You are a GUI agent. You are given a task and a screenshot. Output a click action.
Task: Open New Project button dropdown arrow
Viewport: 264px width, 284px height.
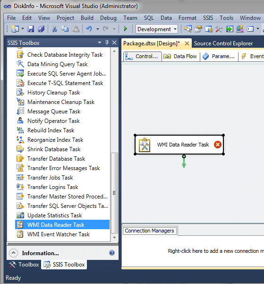pyautogui.click(x=23, y=29)
